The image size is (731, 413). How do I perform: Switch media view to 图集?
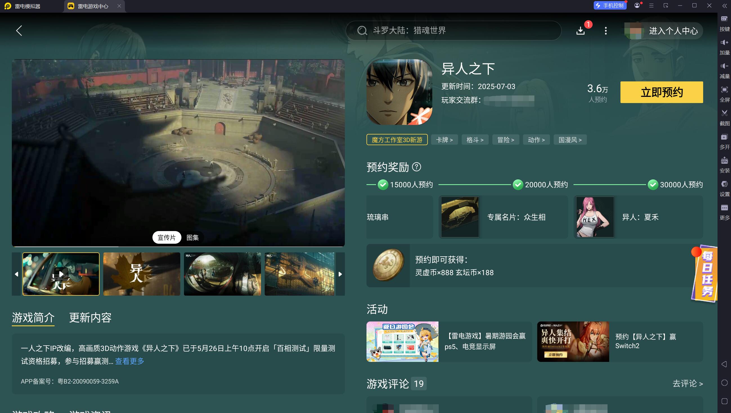coord(192,238)
